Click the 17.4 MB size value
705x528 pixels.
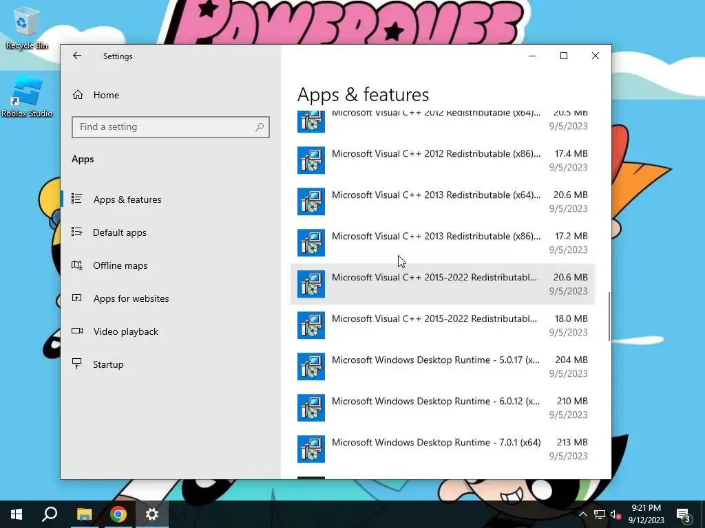click(x=571, y=153)
